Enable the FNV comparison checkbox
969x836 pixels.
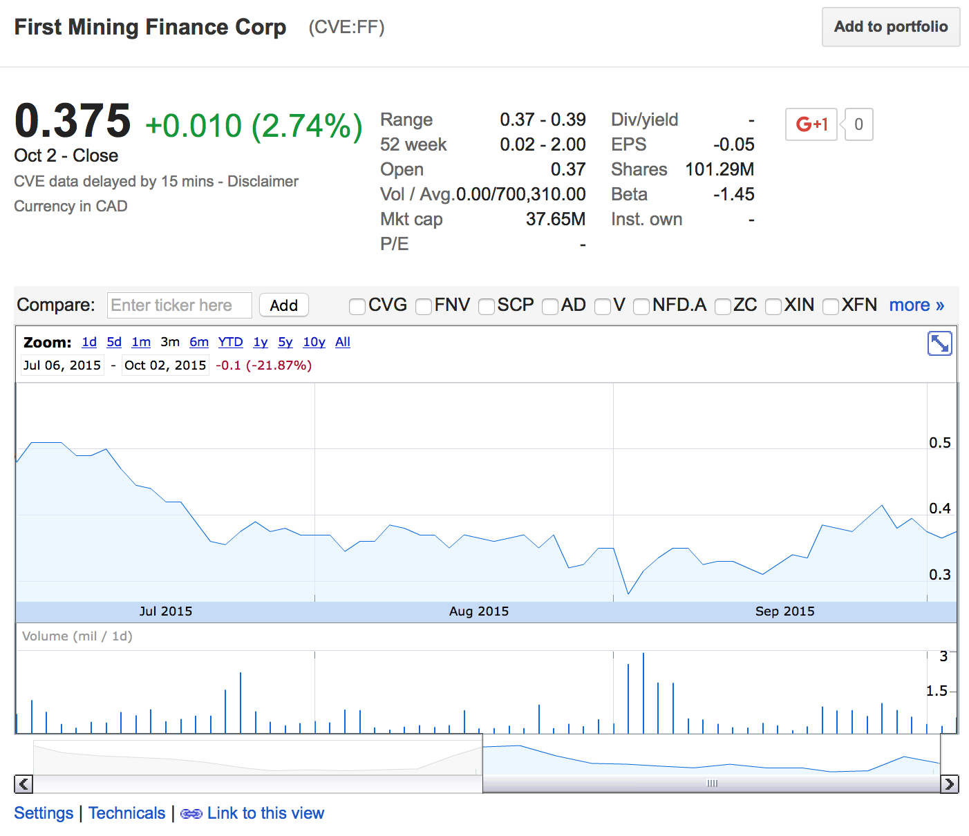pyautogui.click(x=423, y=306)
